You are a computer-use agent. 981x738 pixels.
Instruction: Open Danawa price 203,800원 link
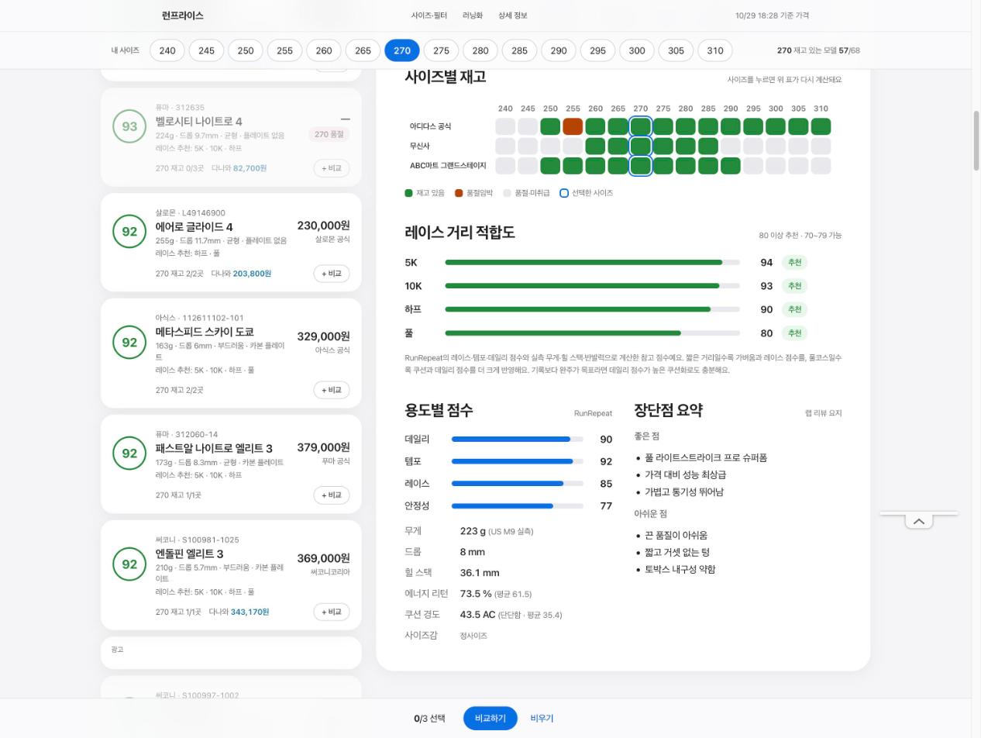coord(252,274)
